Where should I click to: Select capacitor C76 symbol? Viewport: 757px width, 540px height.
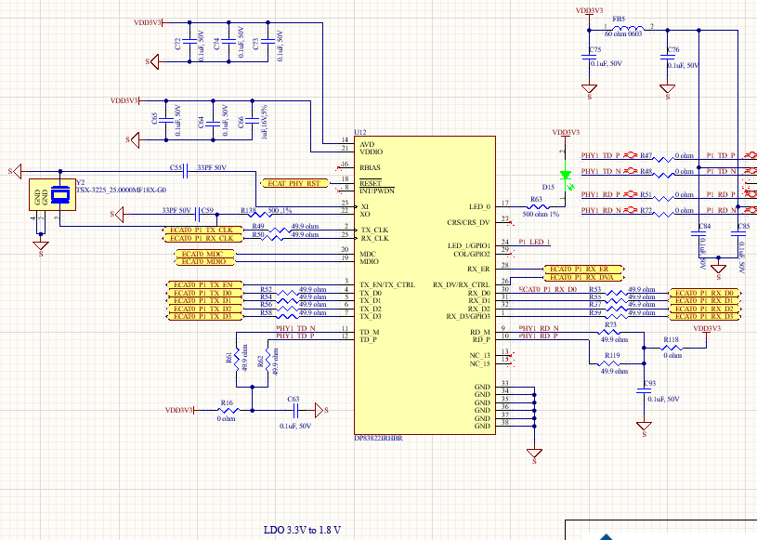(x=668, y=57)
